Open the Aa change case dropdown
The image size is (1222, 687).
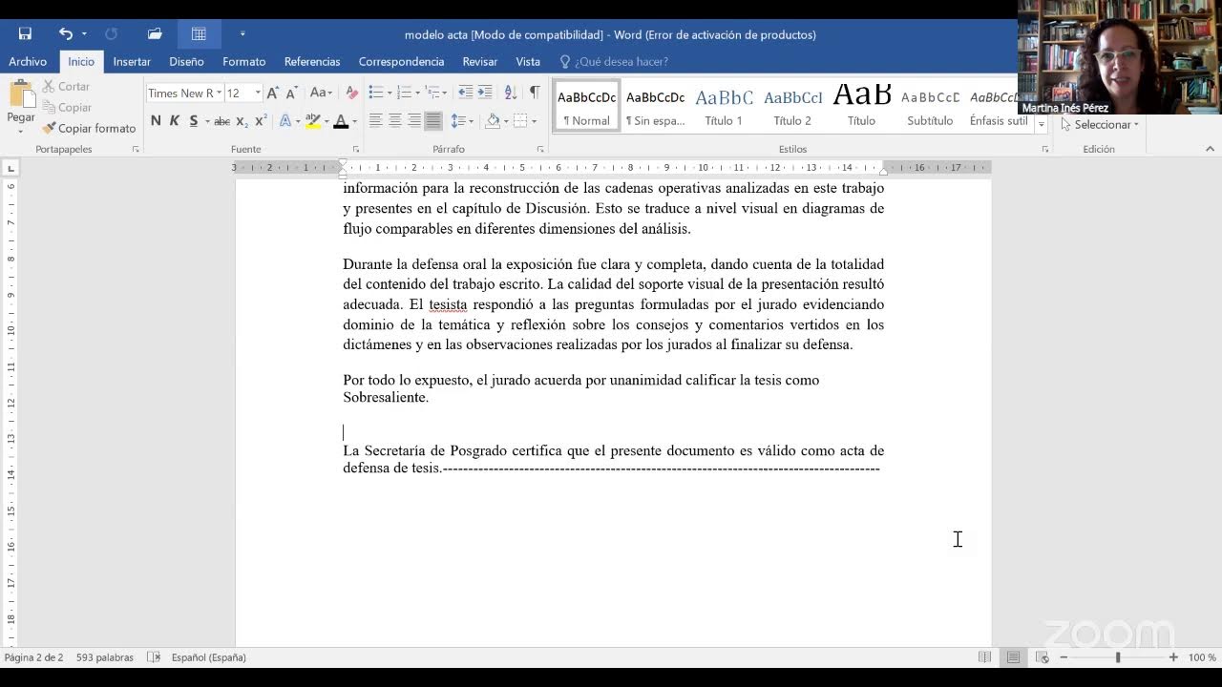321,93
